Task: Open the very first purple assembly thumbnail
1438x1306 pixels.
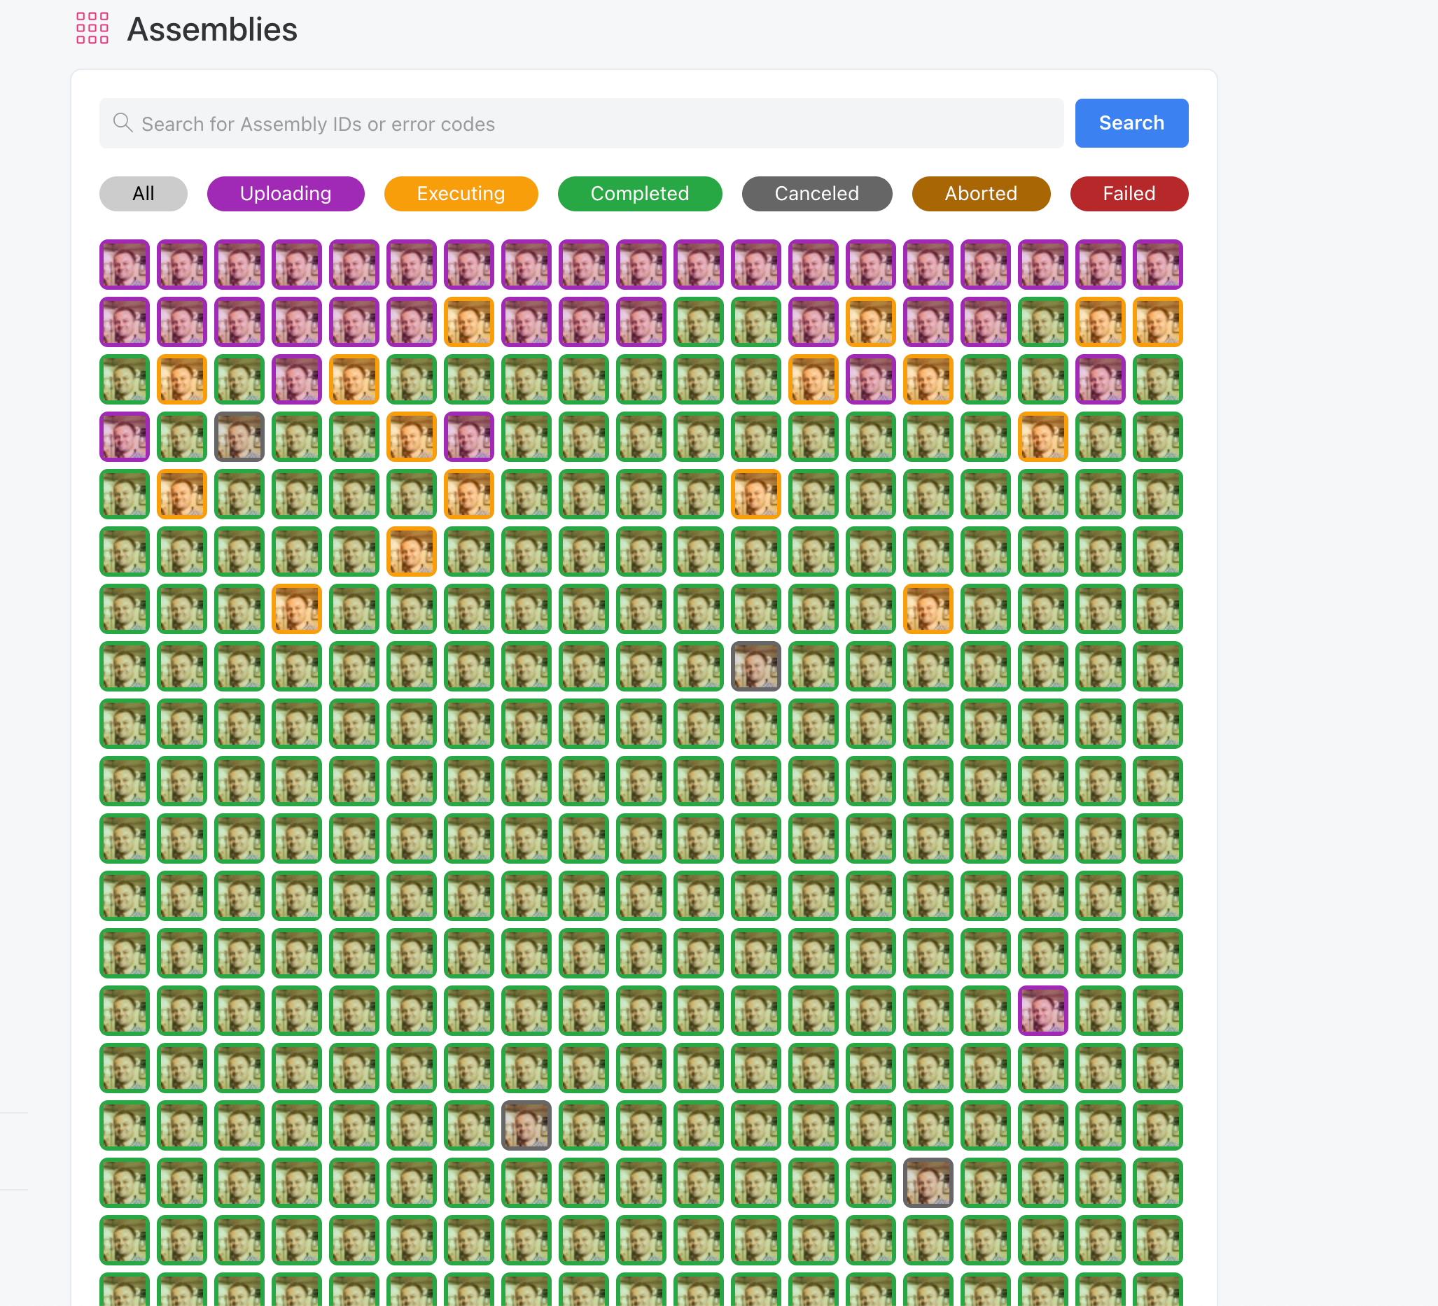Action: click(124, 264)
